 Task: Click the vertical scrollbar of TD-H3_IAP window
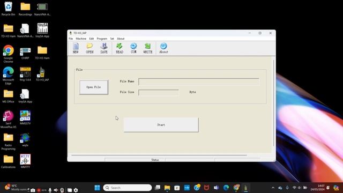(x=273, y=103)
